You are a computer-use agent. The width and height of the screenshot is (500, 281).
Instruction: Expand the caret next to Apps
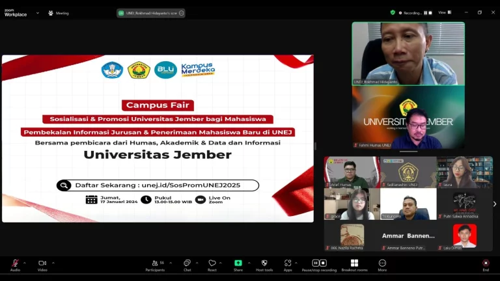pos(296,263)
